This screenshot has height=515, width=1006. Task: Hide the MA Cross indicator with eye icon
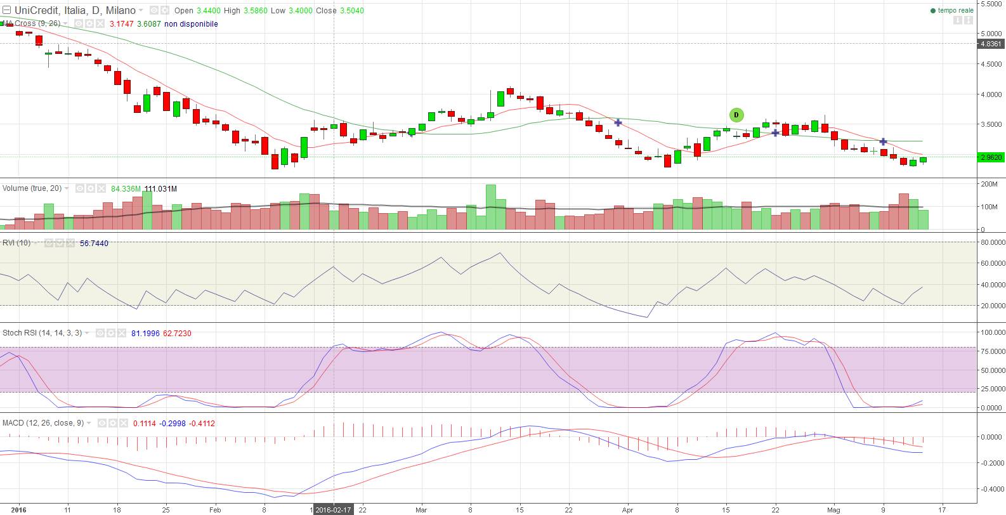(79, 23)
